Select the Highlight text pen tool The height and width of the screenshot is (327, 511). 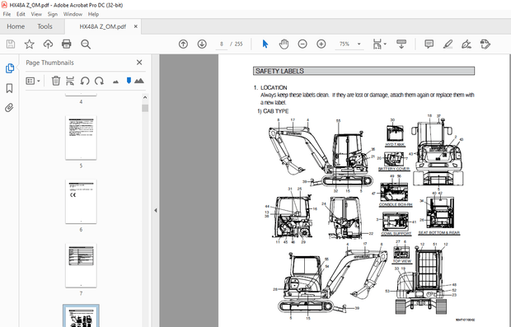pos(448,44)
